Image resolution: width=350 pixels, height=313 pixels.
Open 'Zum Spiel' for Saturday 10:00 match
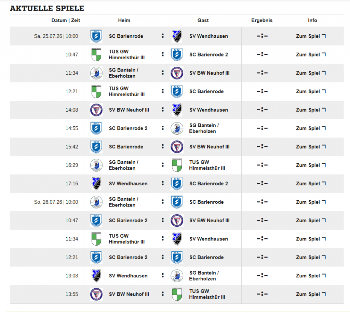coord(311,36)
